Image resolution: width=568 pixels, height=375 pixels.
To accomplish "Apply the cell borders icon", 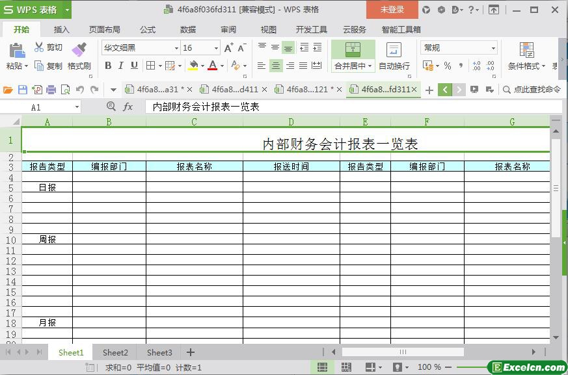I will 150,66.
